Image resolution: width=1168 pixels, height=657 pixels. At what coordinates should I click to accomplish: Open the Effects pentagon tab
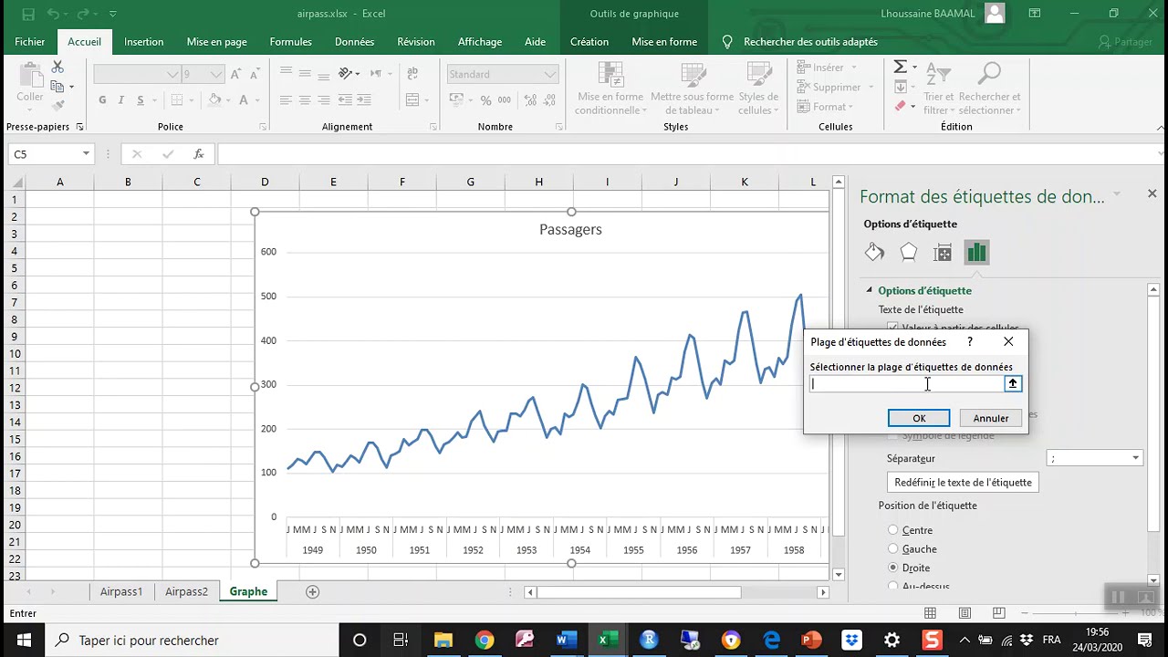908,253
